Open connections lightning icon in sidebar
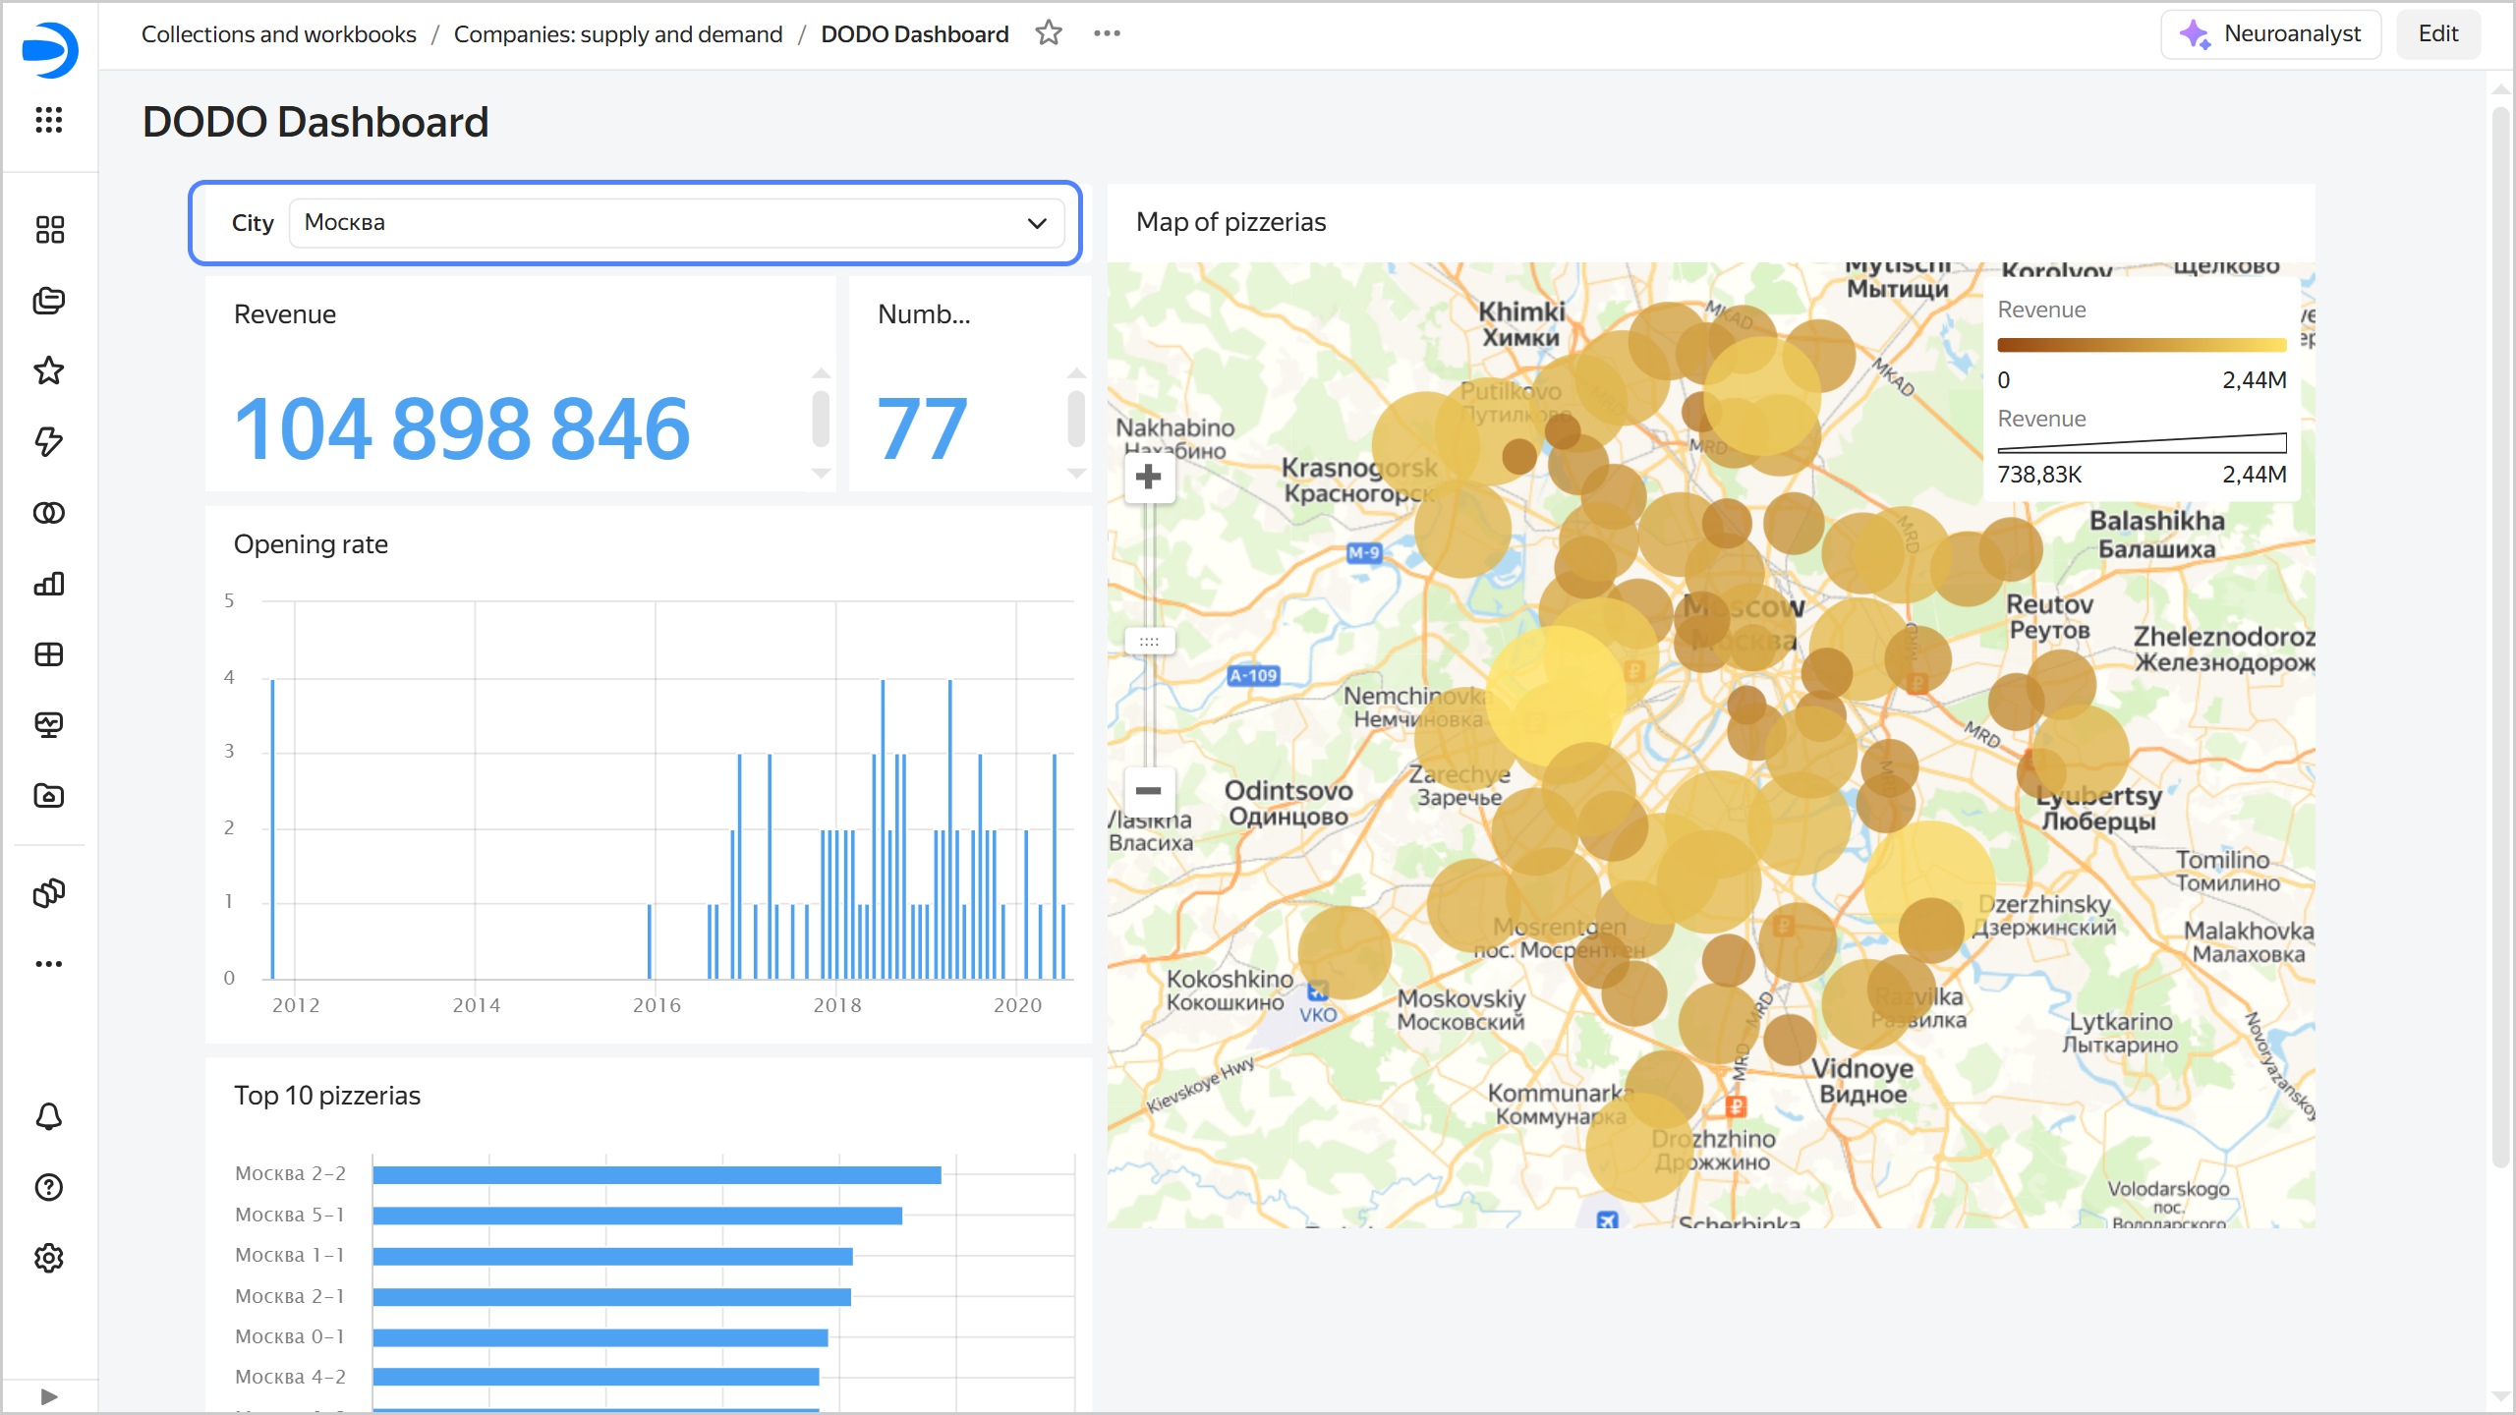This screenshot has height=1415, width=2516. tap(49, 441)
